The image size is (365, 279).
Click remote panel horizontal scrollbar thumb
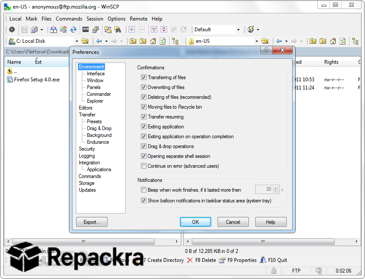click(x=263, y=241)
